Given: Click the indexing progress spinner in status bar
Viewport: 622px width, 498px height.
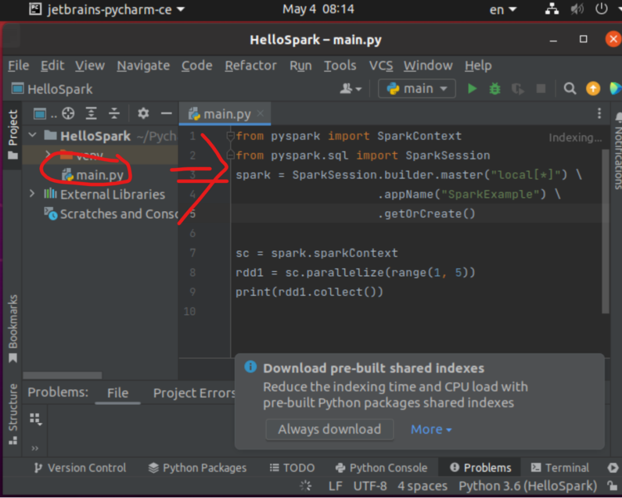Looking at the screenshot, I should pos(306,486).
